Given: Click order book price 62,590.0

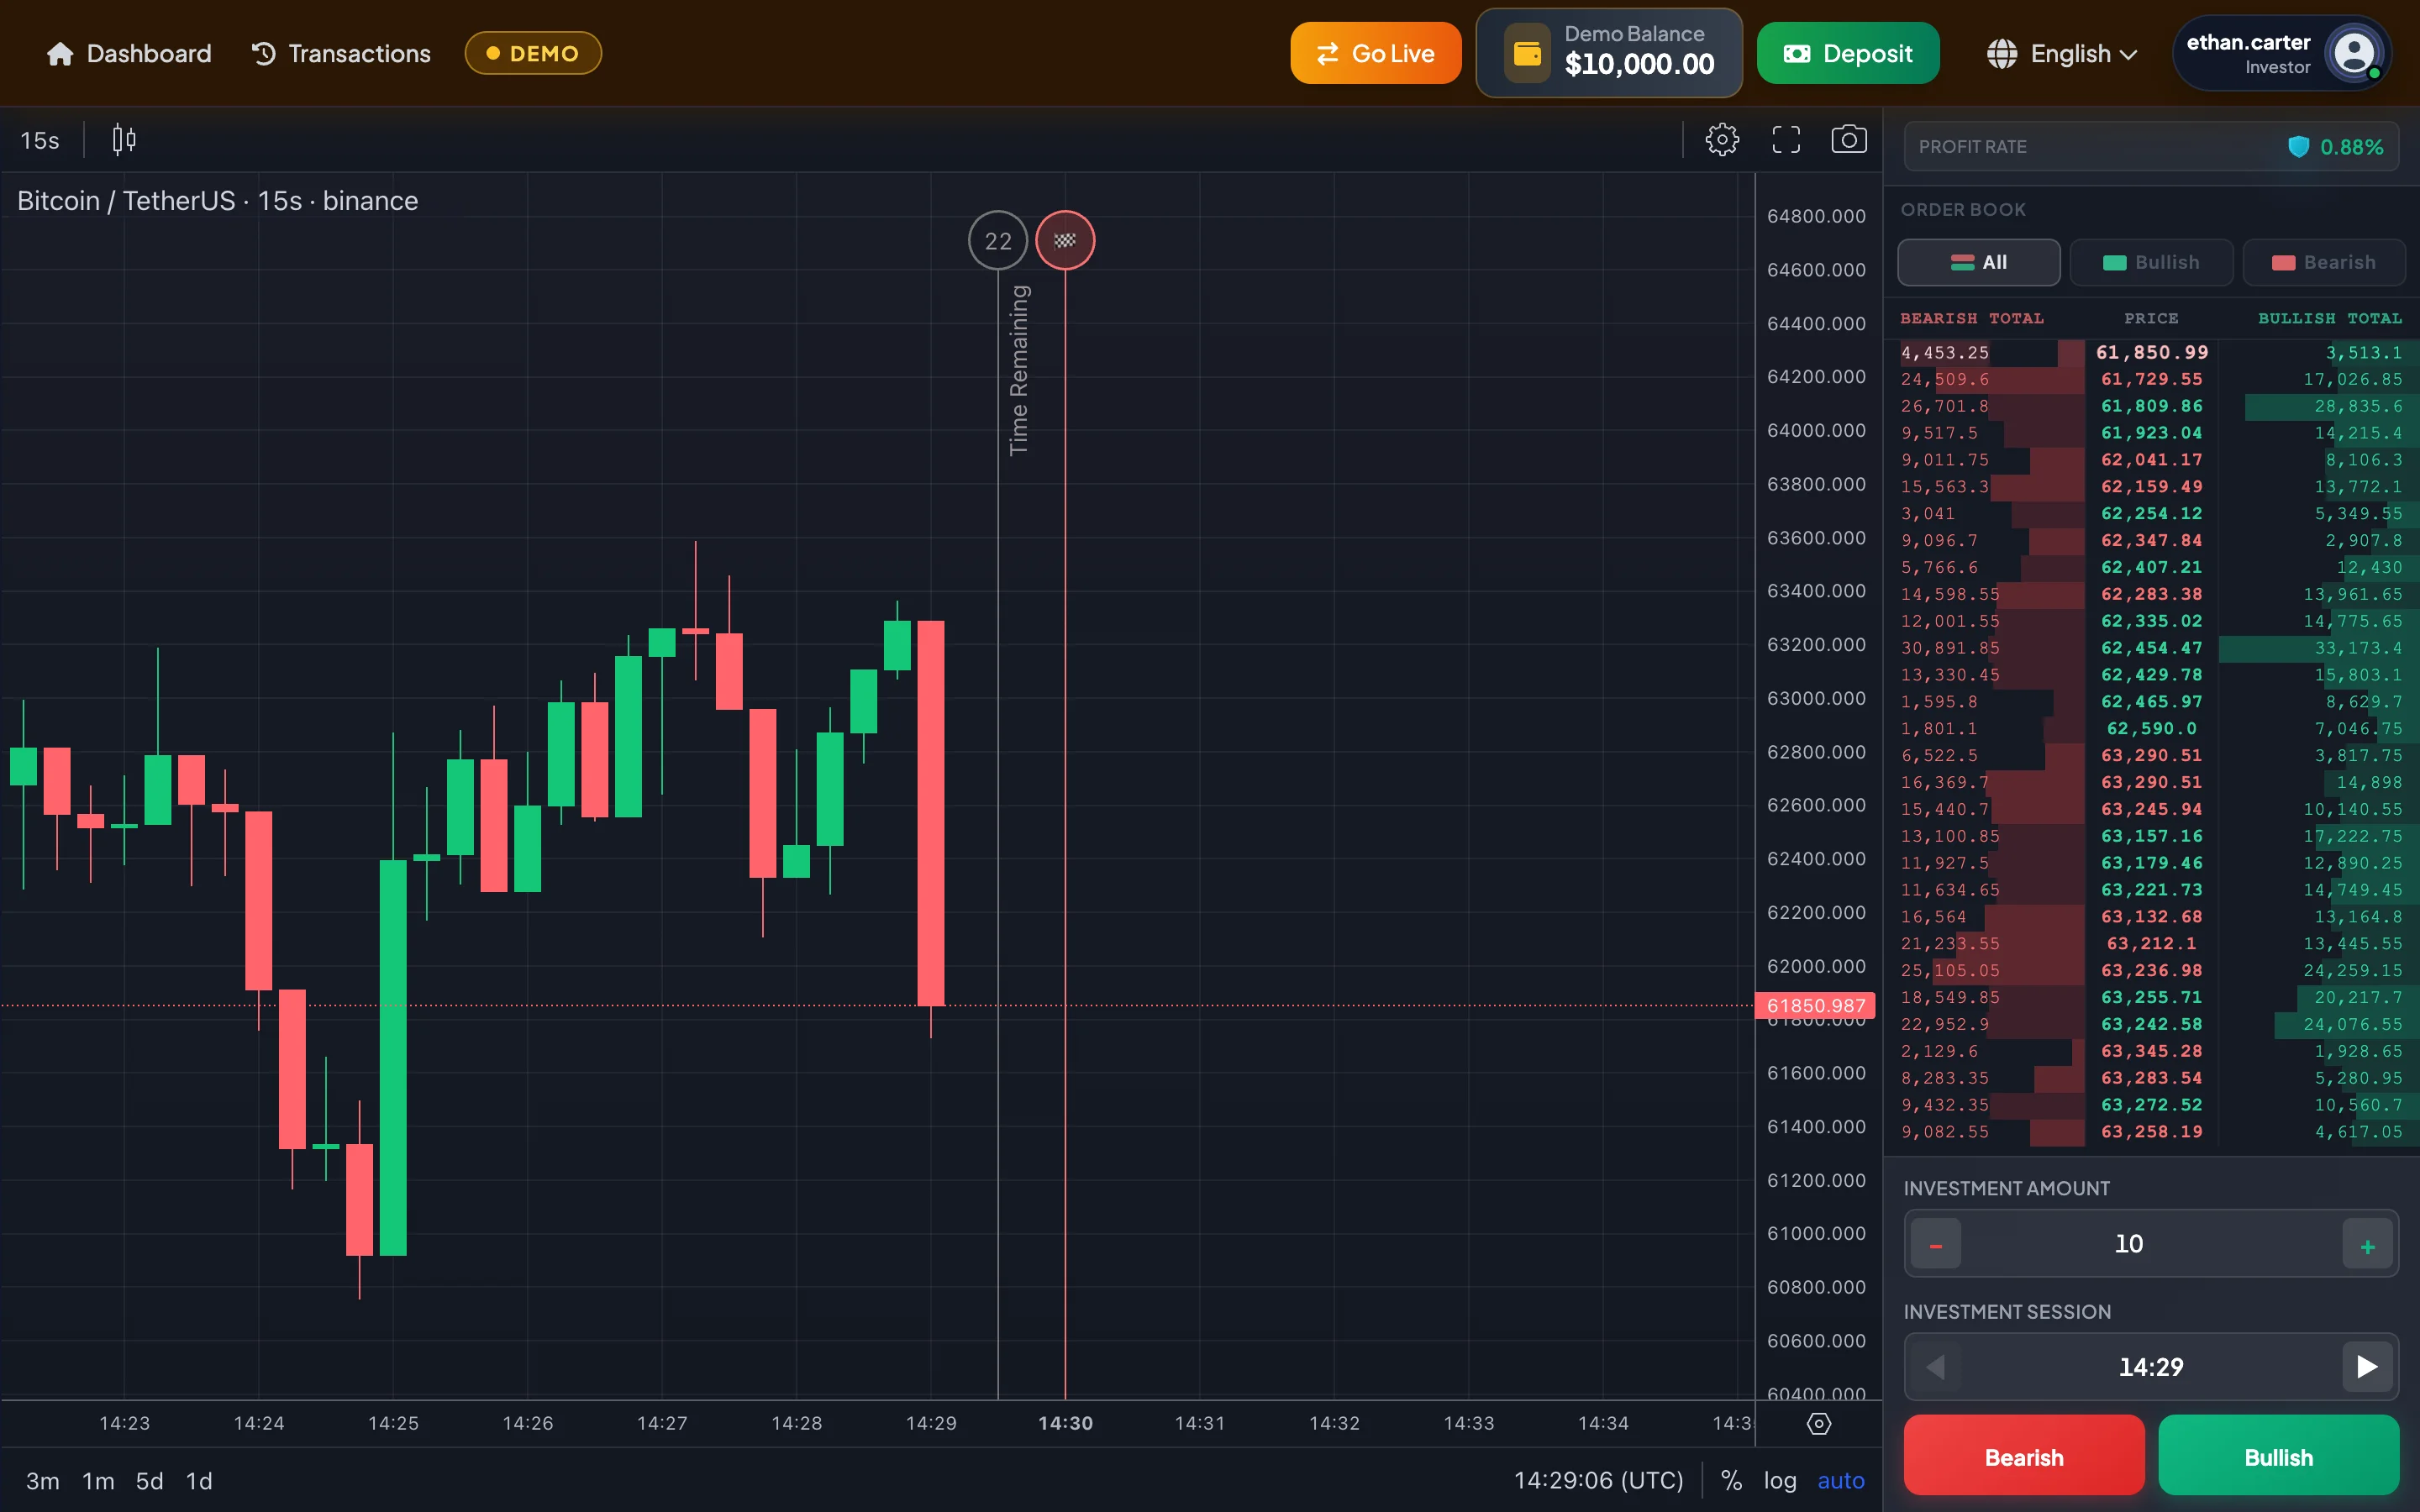Looking at the screenshot, I should [x=2151, y=728].
